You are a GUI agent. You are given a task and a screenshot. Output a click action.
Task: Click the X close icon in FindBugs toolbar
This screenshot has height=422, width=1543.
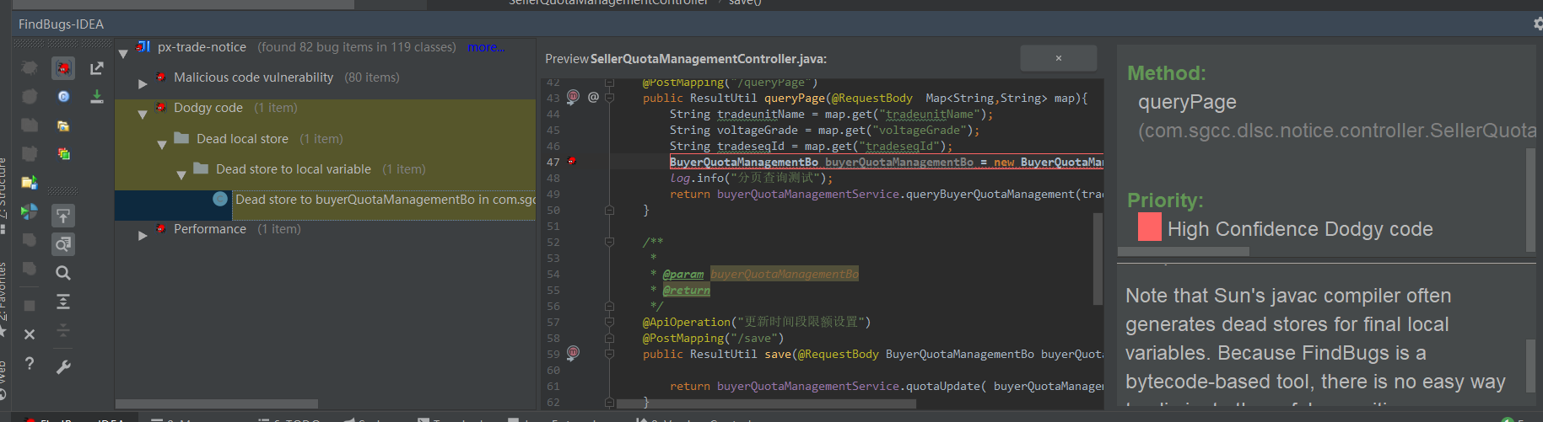point(30,334)
